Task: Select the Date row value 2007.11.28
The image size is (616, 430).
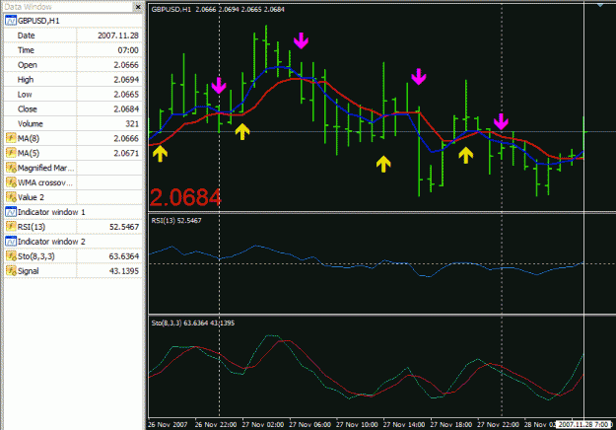Action: (118, 36)
